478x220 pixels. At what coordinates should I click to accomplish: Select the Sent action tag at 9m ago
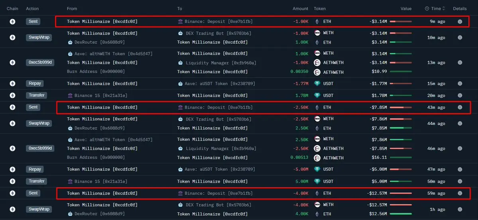click(x=33, y=21)
